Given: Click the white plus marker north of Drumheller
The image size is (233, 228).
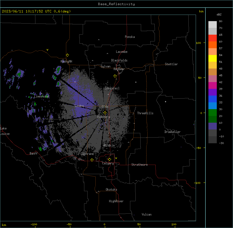Looking at the screenshot, I should [x=165, y=102].
